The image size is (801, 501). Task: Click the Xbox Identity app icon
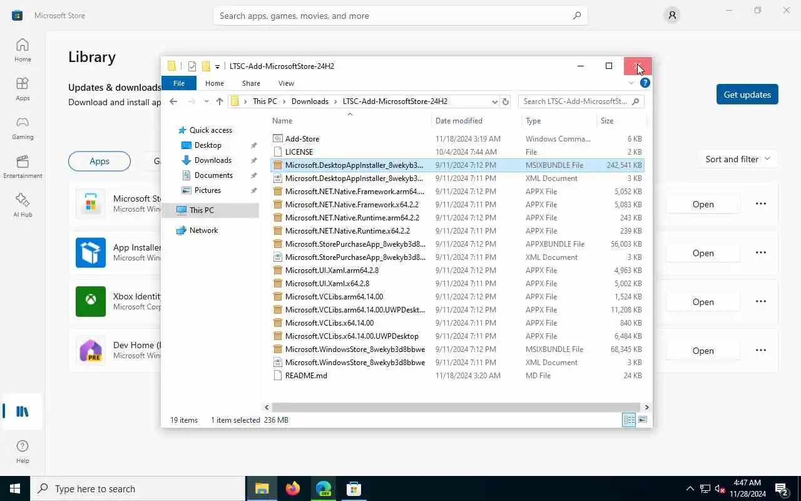(91, 301)
